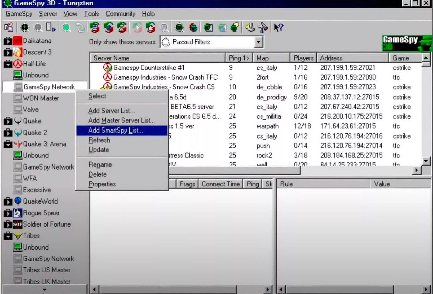Click the arrow with question mark help icon
The height and width of the screenshot is (294, 433).
click(x=278, y=28)
